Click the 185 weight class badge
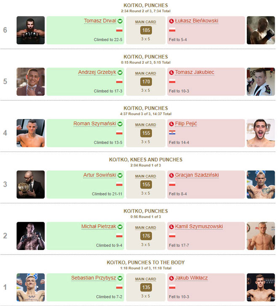The height and width of the screenshot is (306, 278). pos(146,30)
